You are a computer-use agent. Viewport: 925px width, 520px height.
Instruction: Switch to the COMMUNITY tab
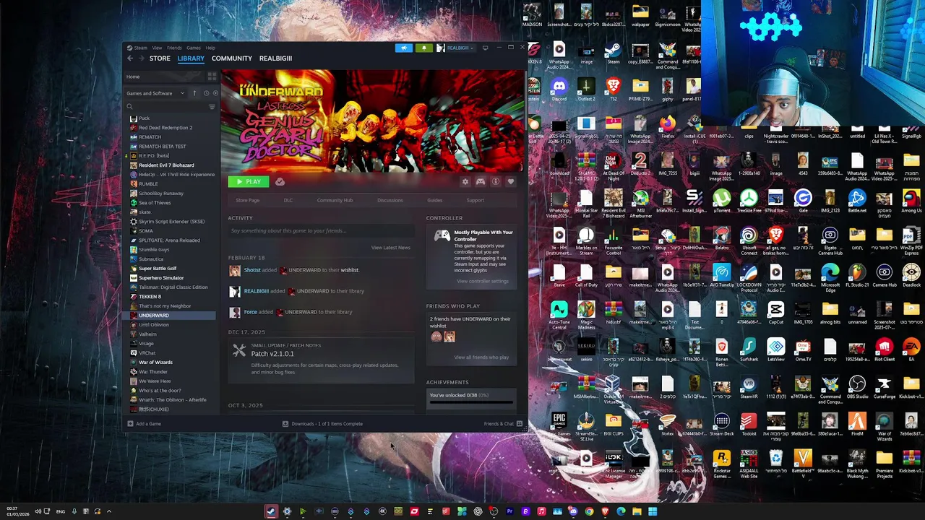[232, 58]
